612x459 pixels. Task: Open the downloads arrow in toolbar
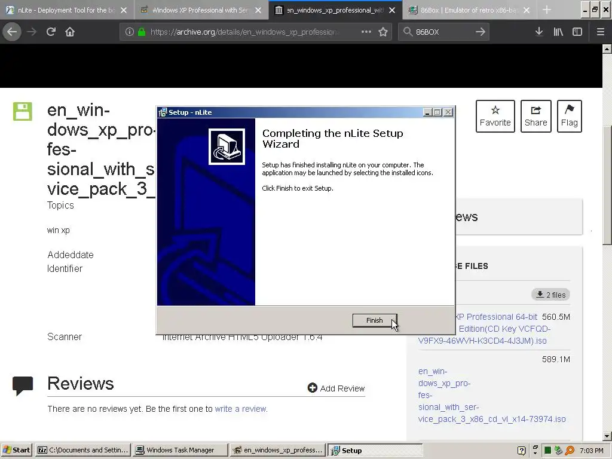point(539,32)
